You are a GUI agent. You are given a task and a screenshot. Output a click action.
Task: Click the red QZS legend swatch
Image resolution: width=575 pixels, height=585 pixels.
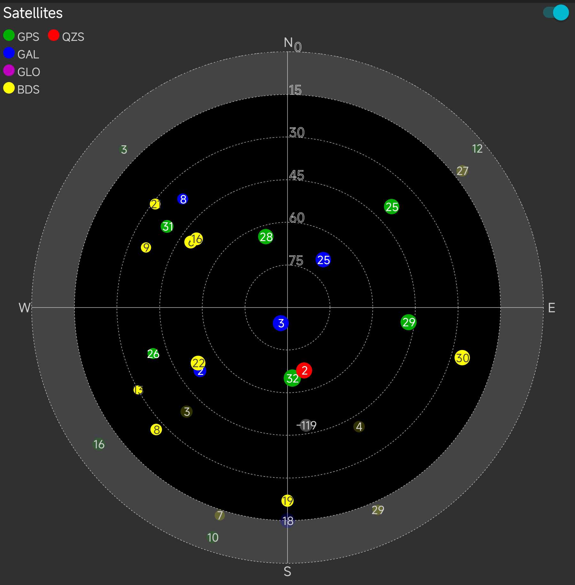(54, 35)
